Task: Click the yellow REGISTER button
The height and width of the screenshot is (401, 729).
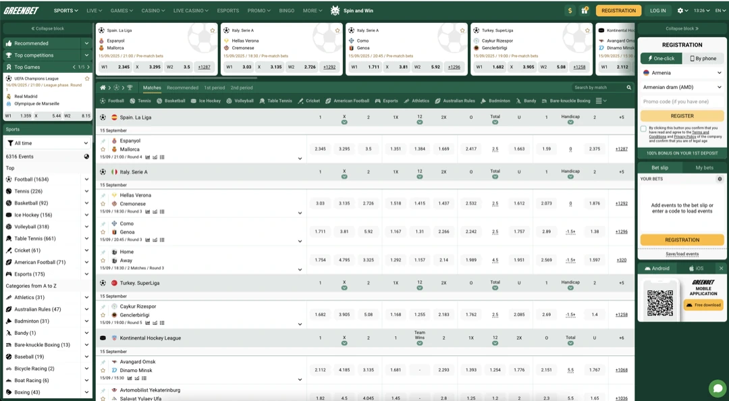Action: click(x=682, y=116)
